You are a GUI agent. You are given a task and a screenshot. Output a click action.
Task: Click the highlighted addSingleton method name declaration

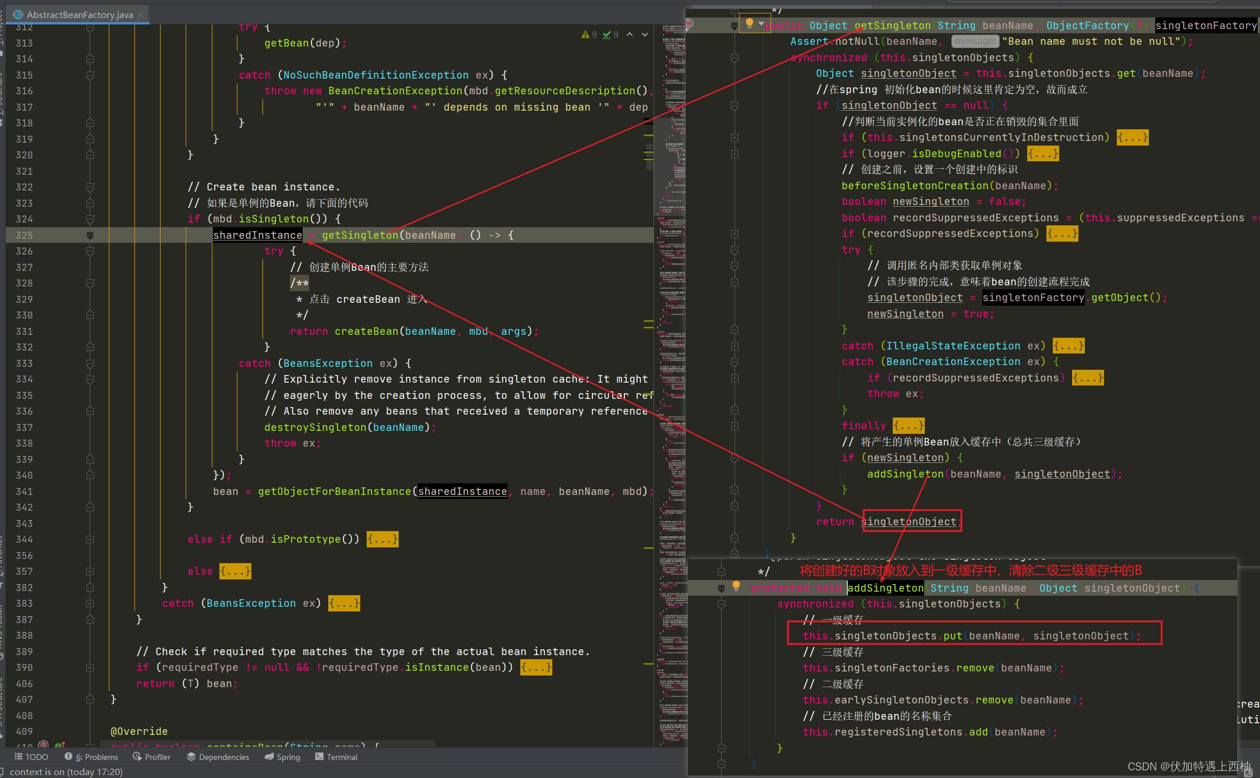tap(885, 588)
